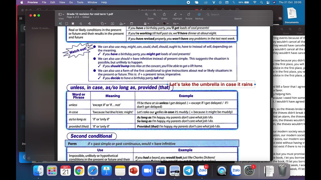Click the document title "Grade 12 revision for mid term 1.pdf"

(90, 14)
